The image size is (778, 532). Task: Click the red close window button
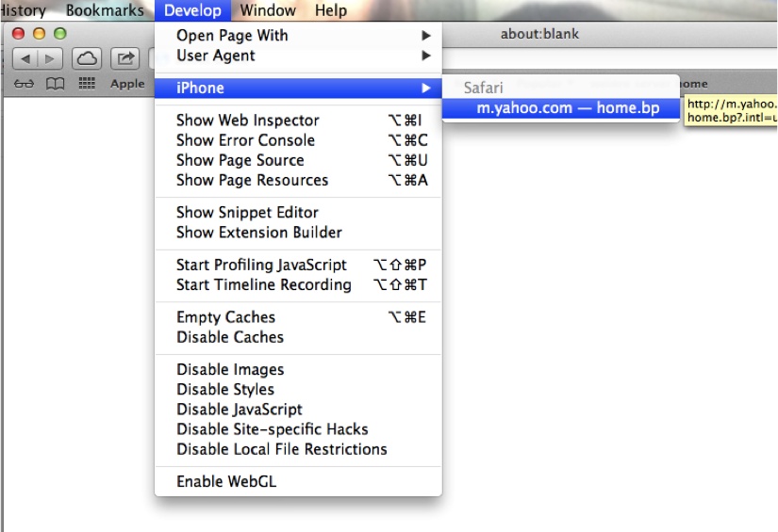(x=18, y=34)
